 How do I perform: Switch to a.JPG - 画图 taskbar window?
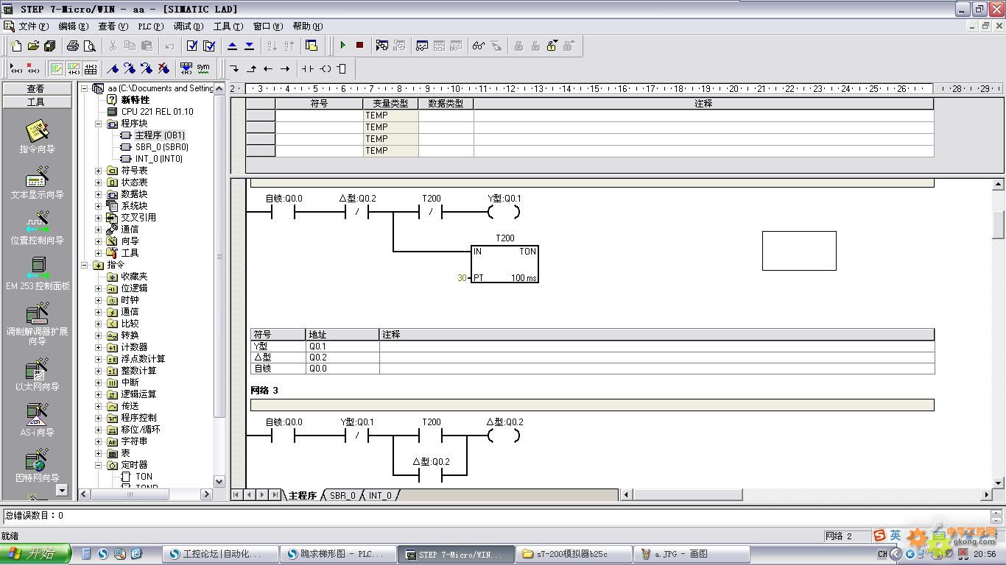[692, 554]
